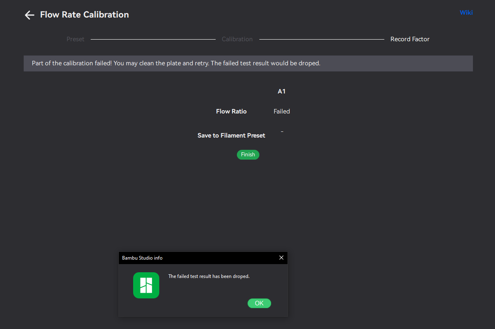Click the Bambu Studio info title bar

pos(196,258)
